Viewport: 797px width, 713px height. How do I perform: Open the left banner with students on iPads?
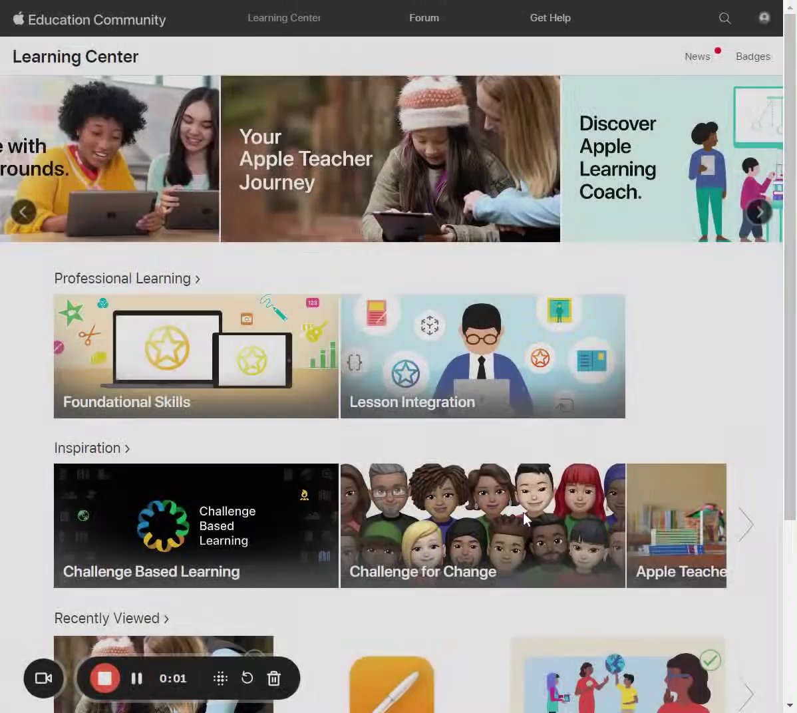click(x=110, y=159)
